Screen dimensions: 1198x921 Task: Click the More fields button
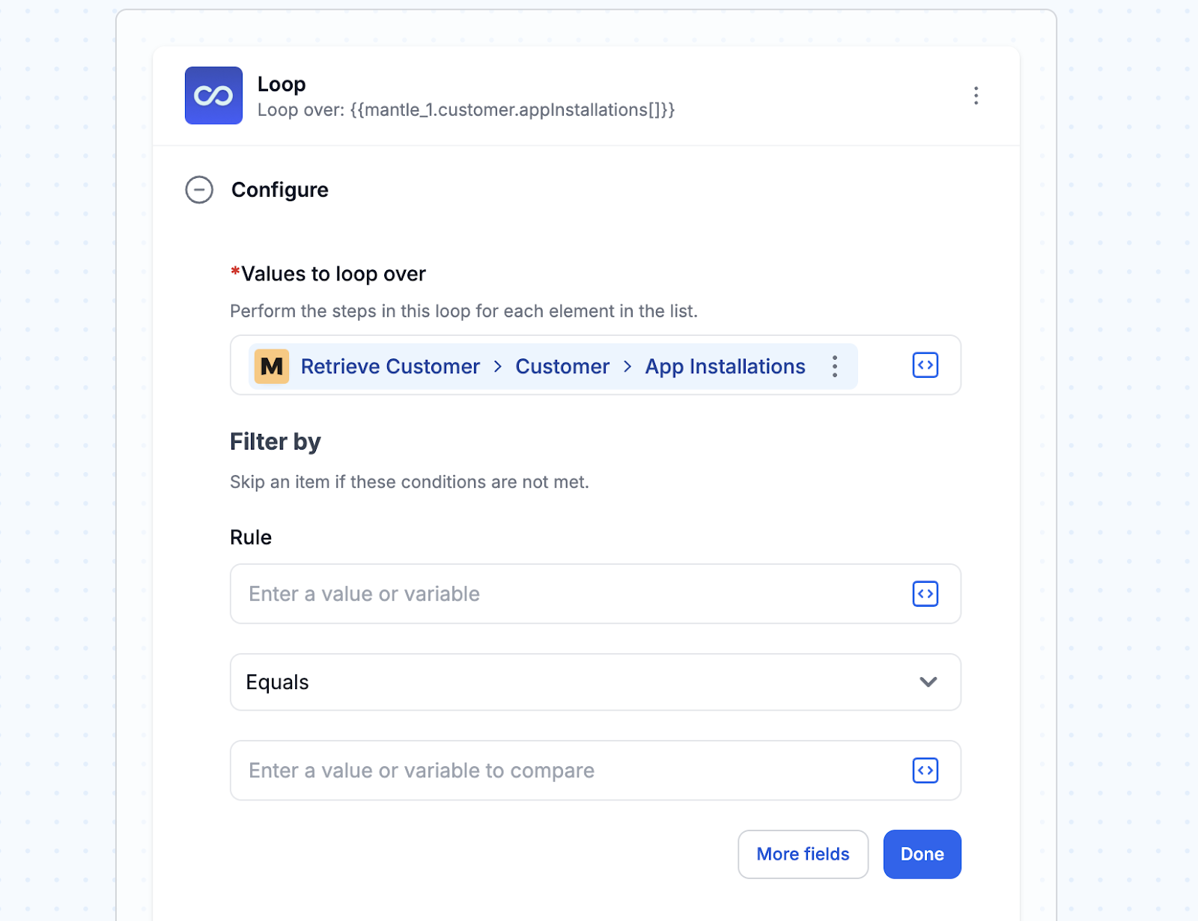803,854
